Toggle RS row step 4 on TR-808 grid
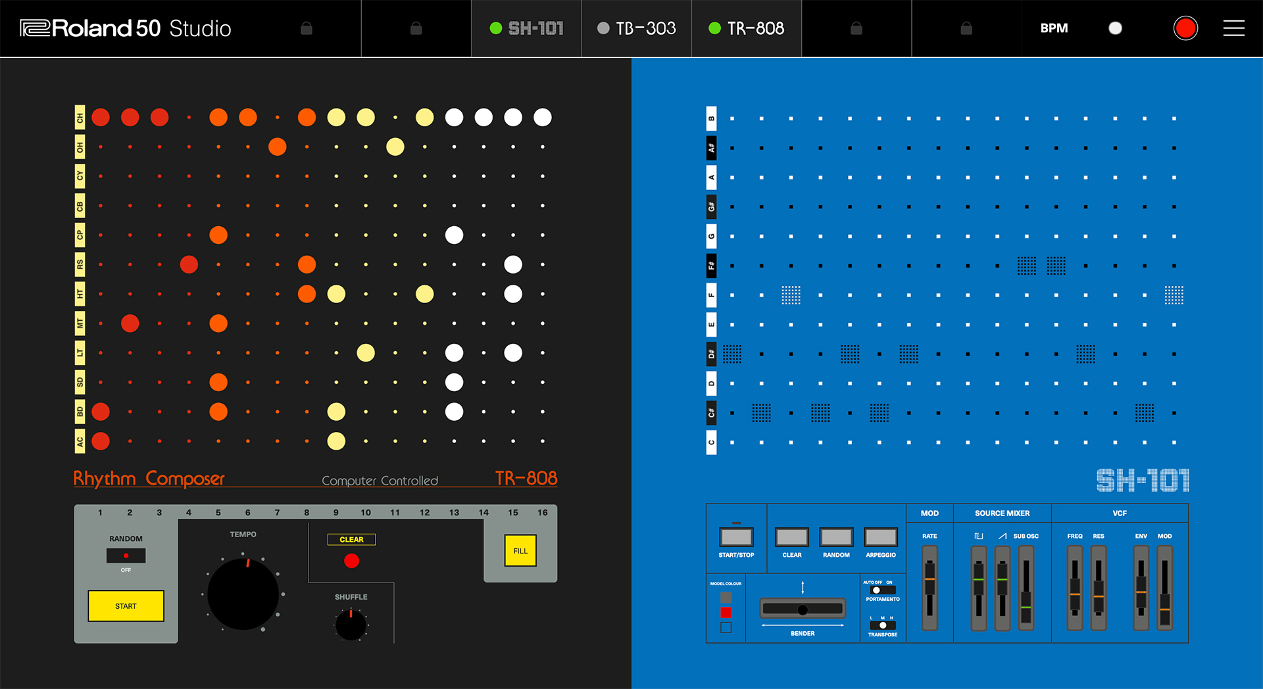The image size is (1263, 689). click(189, 264)
